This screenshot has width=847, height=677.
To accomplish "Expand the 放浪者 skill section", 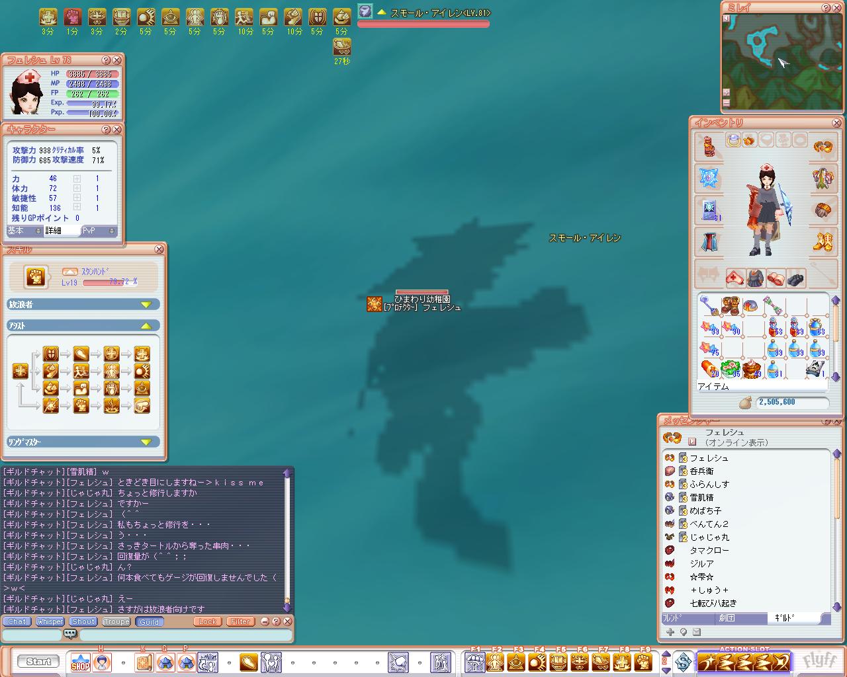I will coord(83,304).
